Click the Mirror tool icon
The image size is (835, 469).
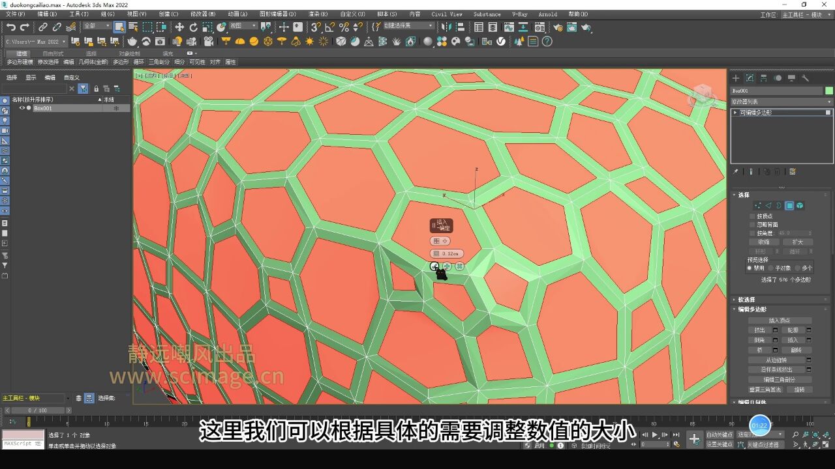[x=446, y=27]
